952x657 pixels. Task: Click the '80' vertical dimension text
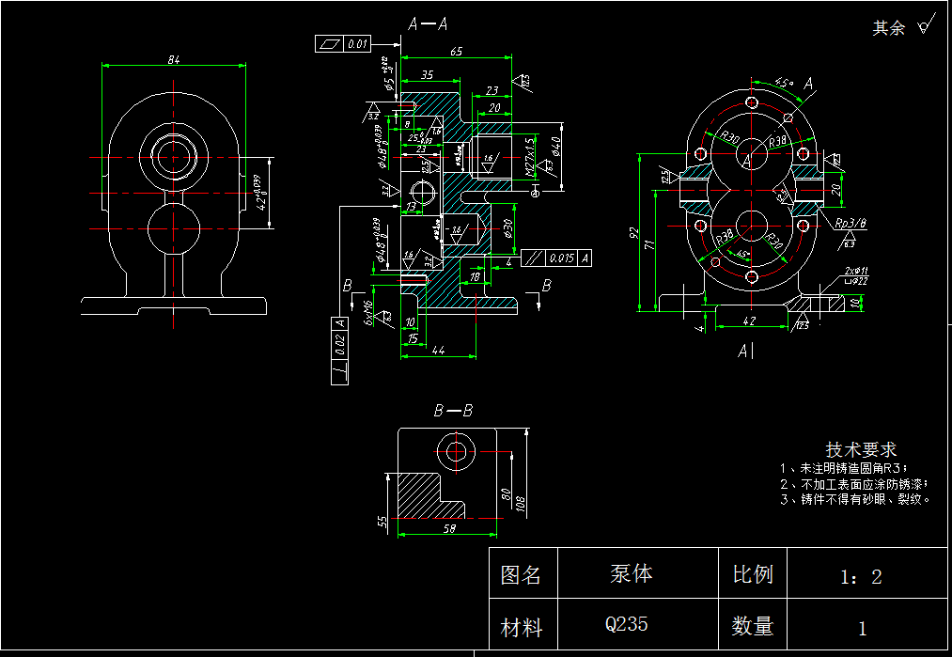point(506,494)
